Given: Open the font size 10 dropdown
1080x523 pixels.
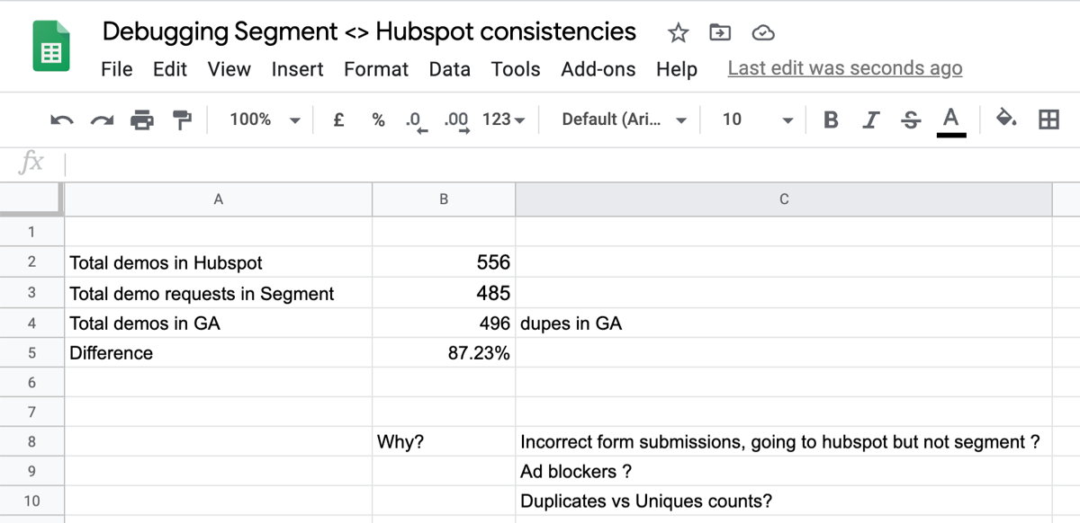Looking at the screenshot, I should pyautogui.click(x=758, y=120).
